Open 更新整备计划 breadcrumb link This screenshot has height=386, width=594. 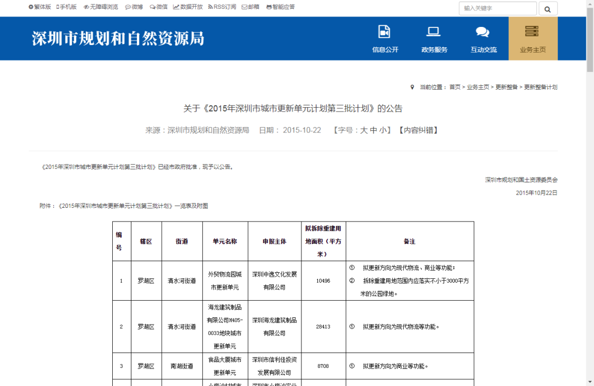tap(540, 87)
